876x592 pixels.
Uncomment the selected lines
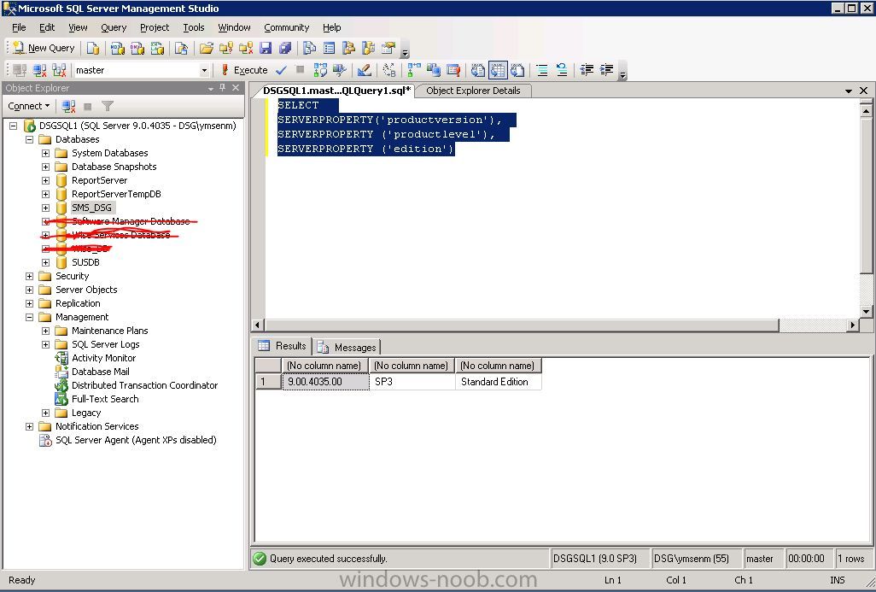[x=562, y=70]
